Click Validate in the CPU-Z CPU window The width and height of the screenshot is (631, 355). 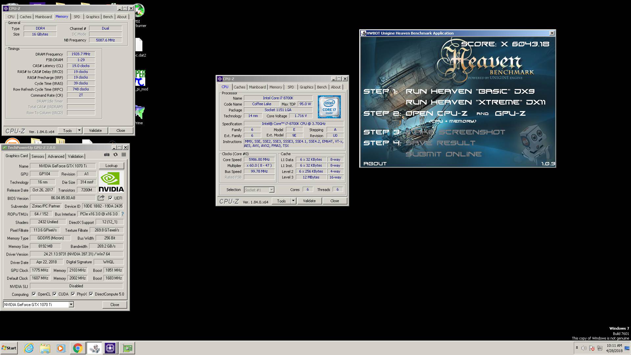(309, 201)
